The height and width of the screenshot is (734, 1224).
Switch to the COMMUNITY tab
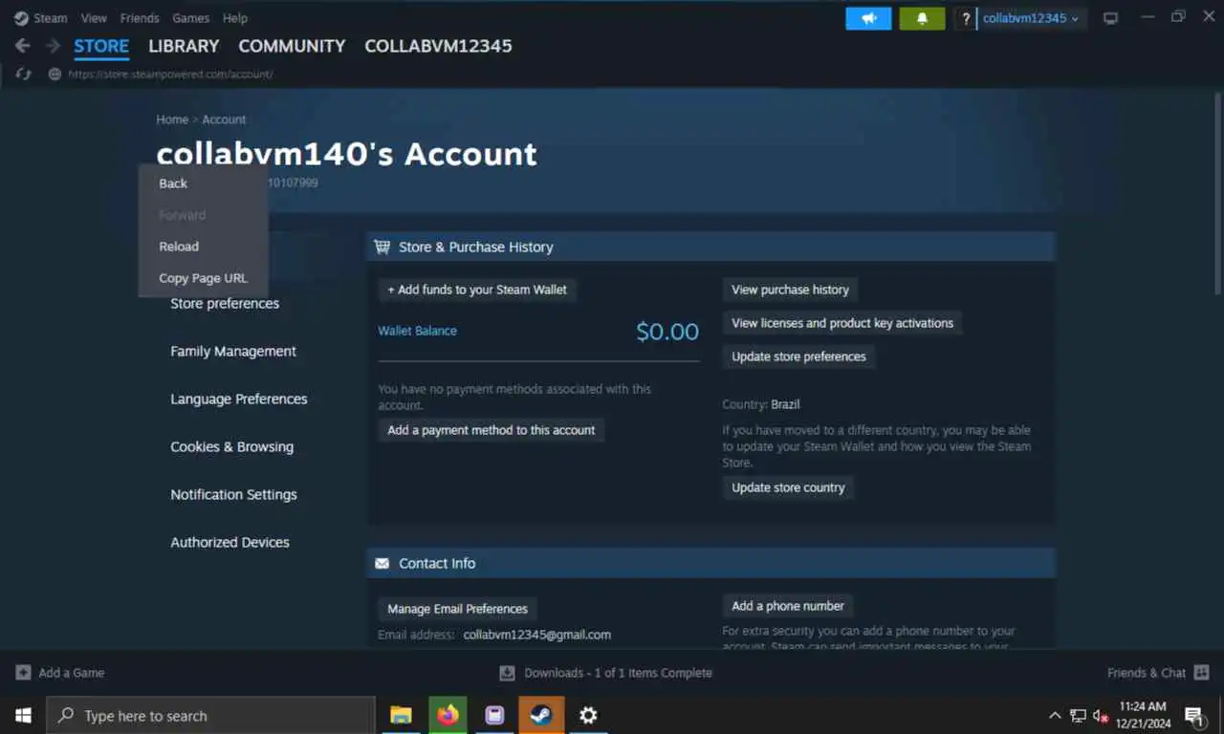pos(292,46)
